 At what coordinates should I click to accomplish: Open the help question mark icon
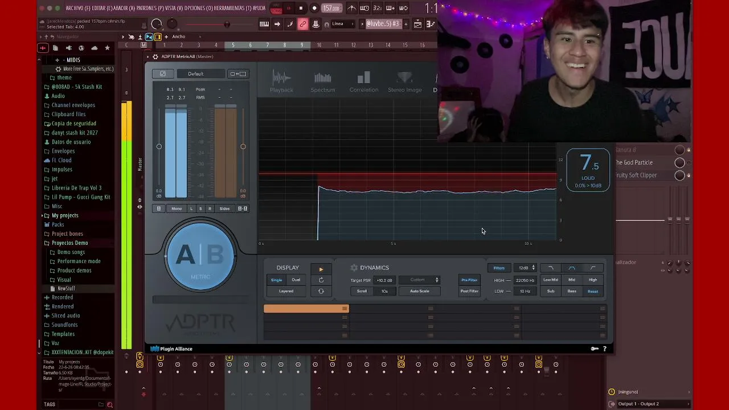tap(605, 349)
